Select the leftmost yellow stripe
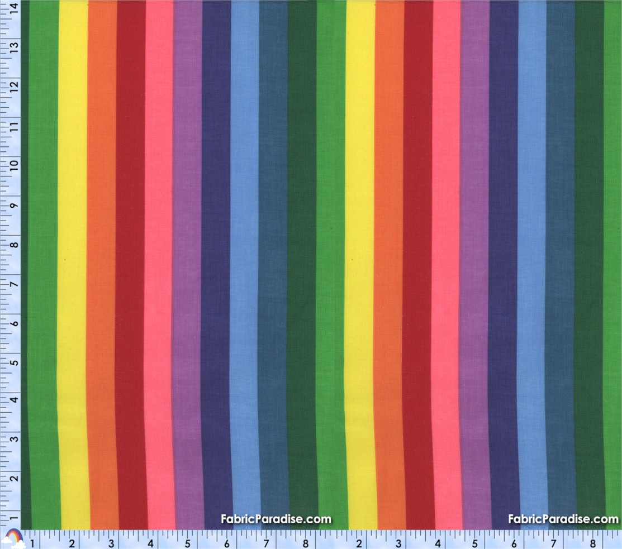Image resolution: width=622 pixels, height=549 pixels. click(x=73, y=262)
